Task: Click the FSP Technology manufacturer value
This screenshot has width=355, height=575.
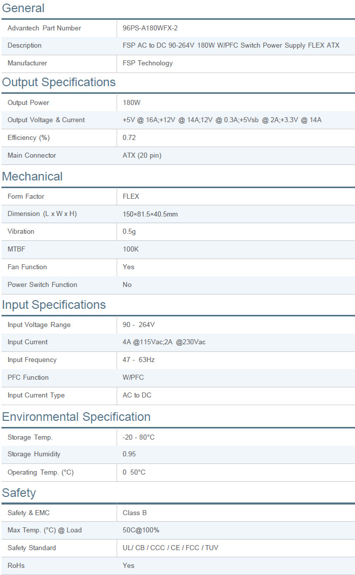Action: coord(148,63)
